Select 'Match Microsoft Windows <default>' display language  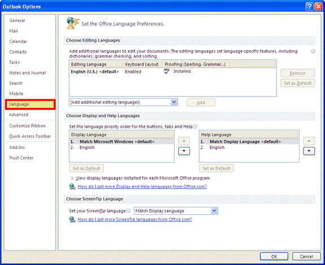[122, 142]
